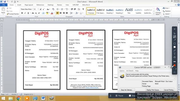Switch to the Nitro Pro 9 tab
180x101 pixels.
(86, 5)
